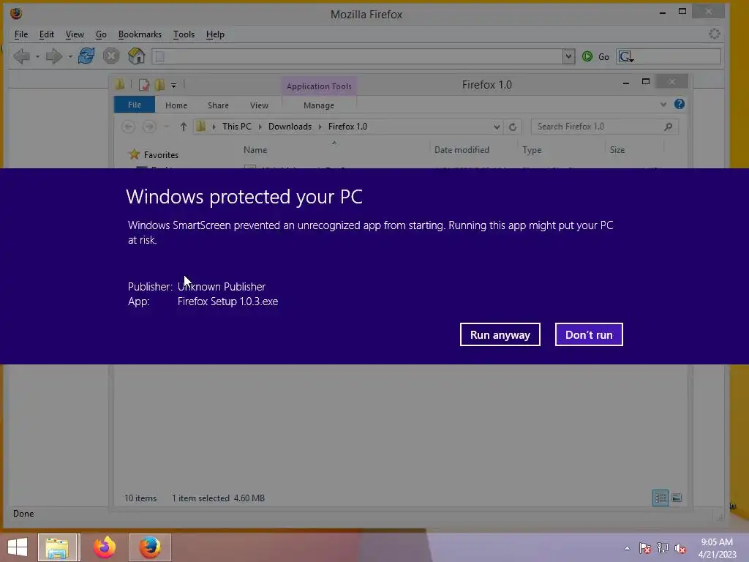The width and height of the screenshot is (749, 562).
Task: Open search engine selector G icon
Action: (626, 57)
